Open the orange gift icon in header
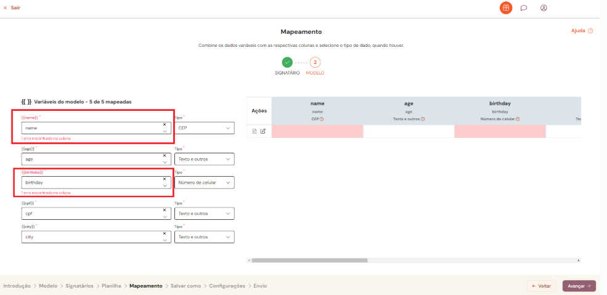This screenshot has height=295, width=607. [x=505, y=8]
